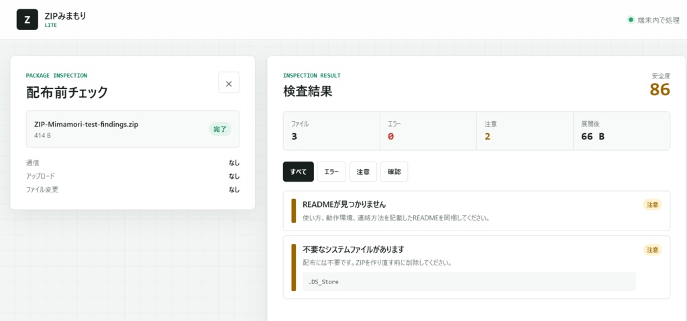The height and width of the screenshot is (321, 687).
Task: Click the 不要なシステムファイルがあります finding title
Action: [353, 249]
